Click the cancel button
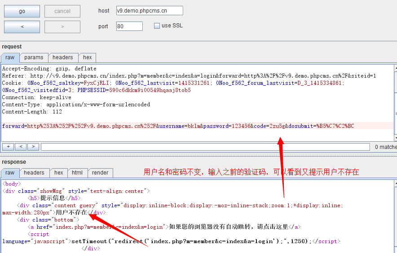Viewport: 397px width, 253px height. point(62,11)
